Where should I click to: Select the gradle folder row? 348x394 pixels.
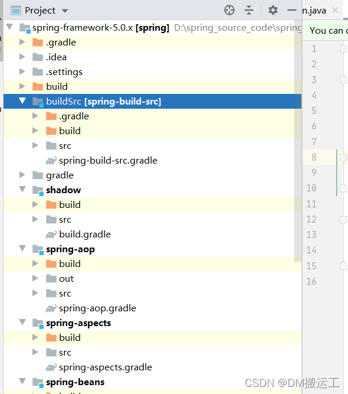point(153,175)
